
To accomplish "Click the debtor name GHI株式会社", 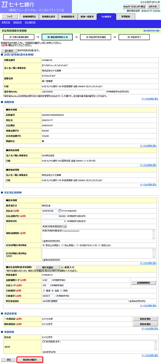I will point(48,156).
